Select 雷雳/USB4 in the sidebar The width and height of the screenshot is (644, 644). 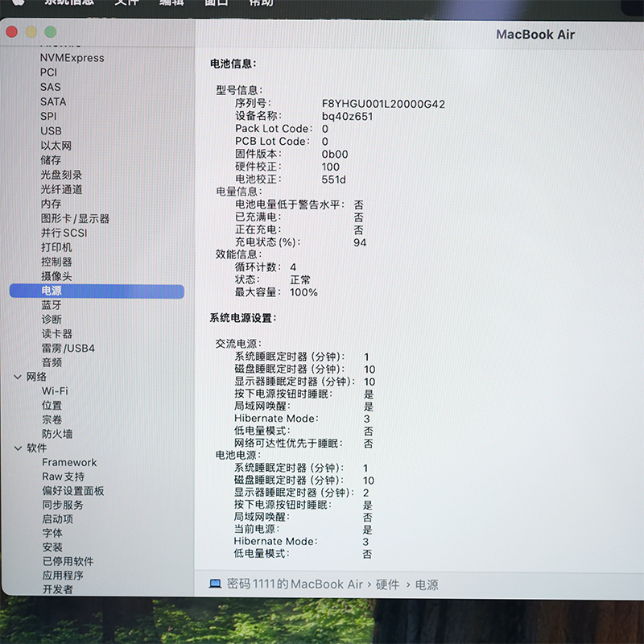(68, 349)
